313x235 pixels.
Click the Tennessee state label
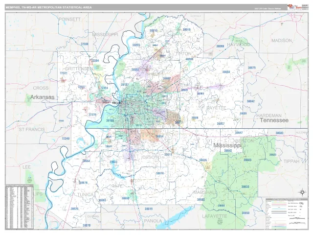coord(274,120)
